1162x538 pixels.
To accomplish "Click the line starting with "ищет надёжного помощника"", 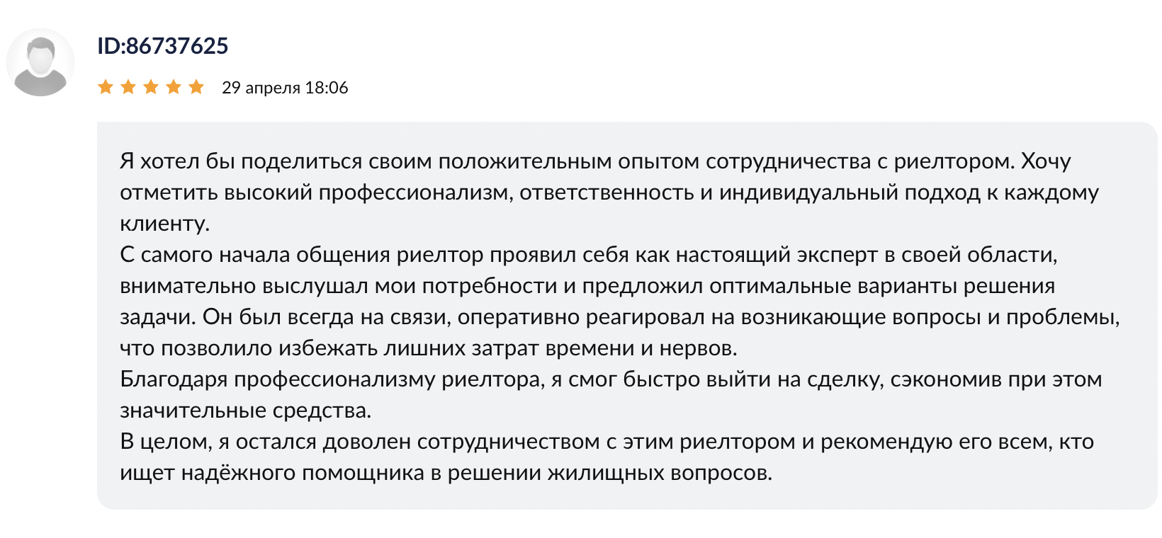I will [446, 473].
